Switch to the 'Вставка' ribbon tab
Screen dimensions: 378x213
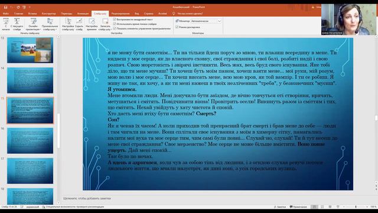tap(32, 14)
